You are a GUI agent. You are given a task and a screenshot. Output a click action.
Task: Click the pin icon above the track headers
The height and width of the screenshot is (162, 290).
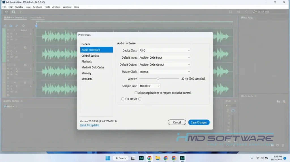(x=23, y=26)
